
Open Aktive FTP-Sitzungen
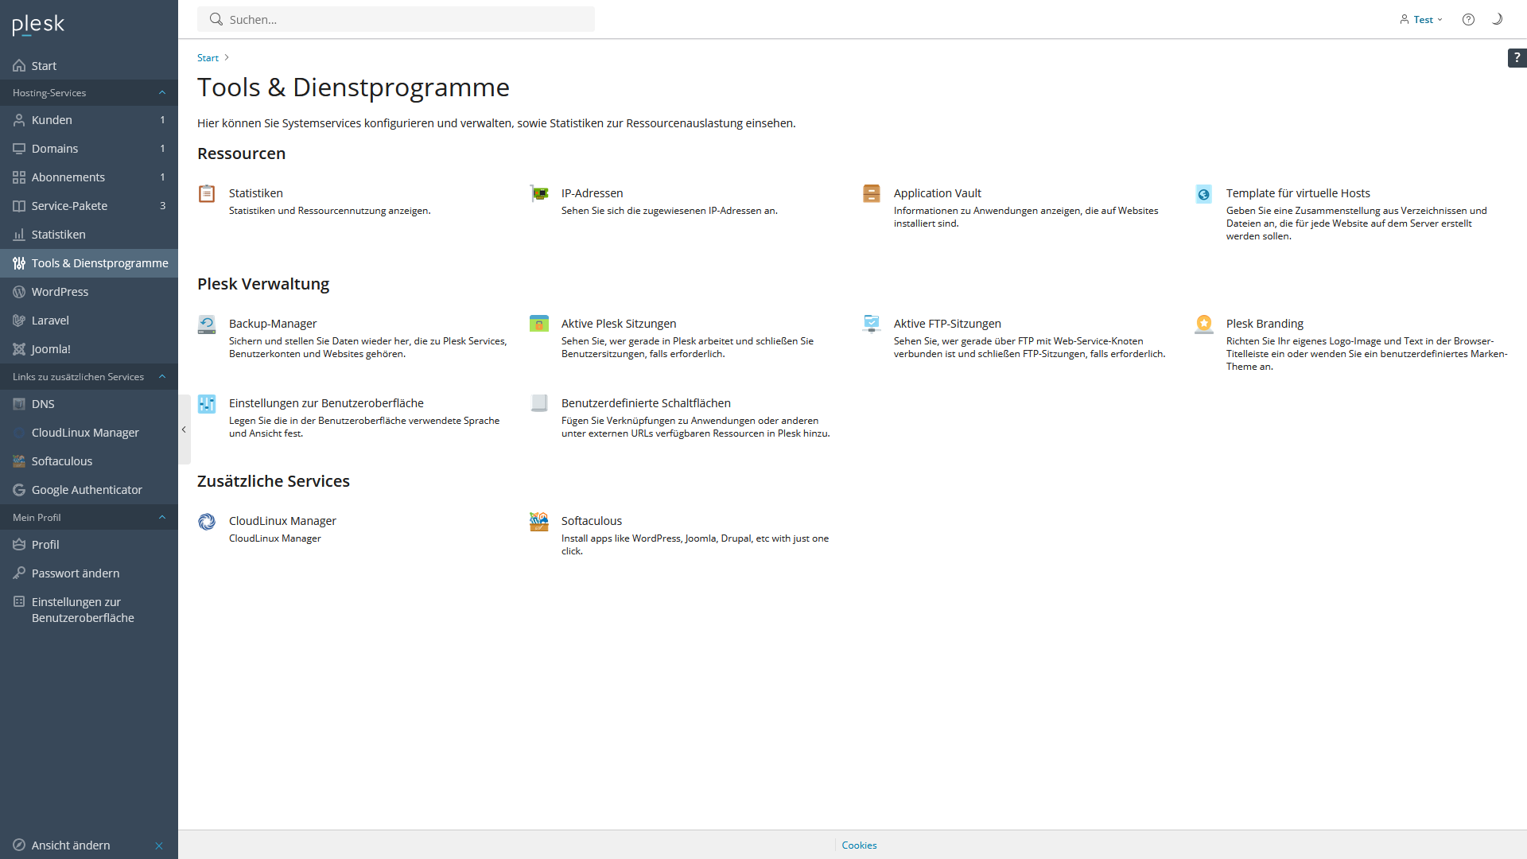pos(947,323)
